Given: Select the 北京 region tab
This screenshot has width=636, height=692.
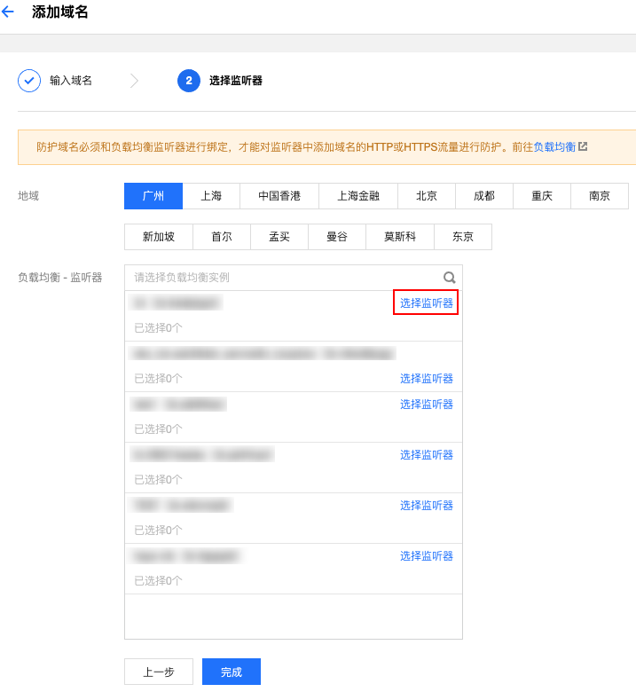Looking at the screenshot, I should tap(427, 196).
